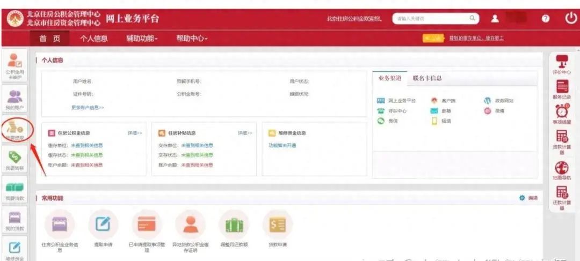580x261 pixels.
Task: Click 更多账户信息>> link
Action: [x=88, y=107]
